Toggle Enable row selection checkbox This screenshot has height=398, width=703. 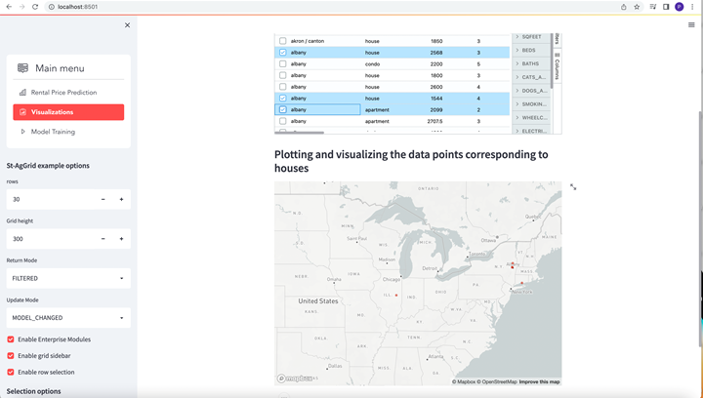pos(12,372)
